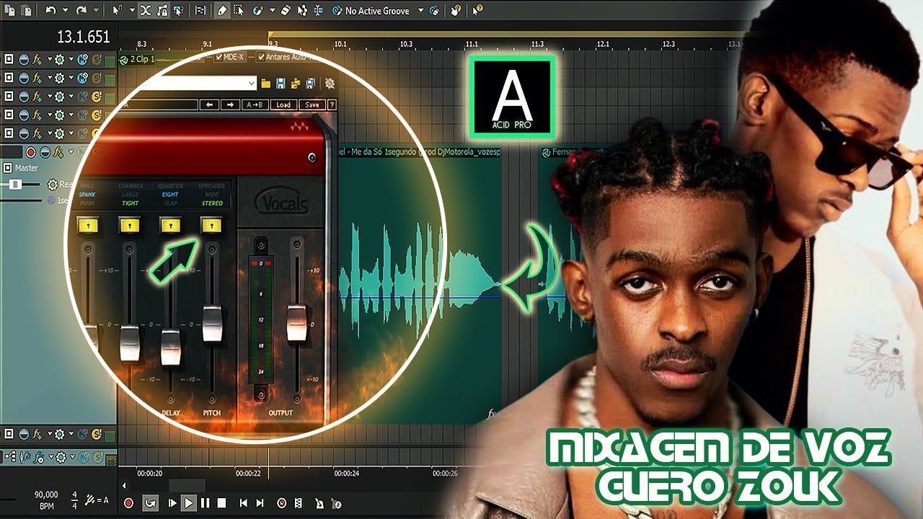
Task: Open the Paint tool dropdown arrow
Action: [272, 11]
